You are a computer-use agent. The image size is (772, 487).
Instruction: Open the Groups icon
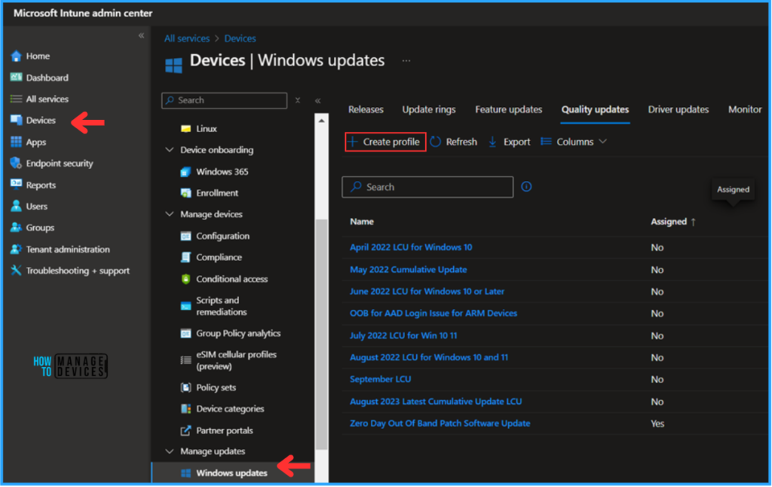pos(17,228)
